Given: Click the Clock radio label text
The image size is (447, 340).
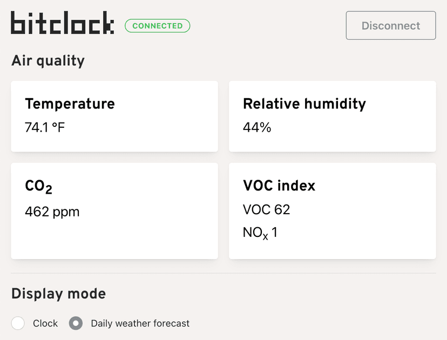Looking at the screenshot, I should (45, 323).
